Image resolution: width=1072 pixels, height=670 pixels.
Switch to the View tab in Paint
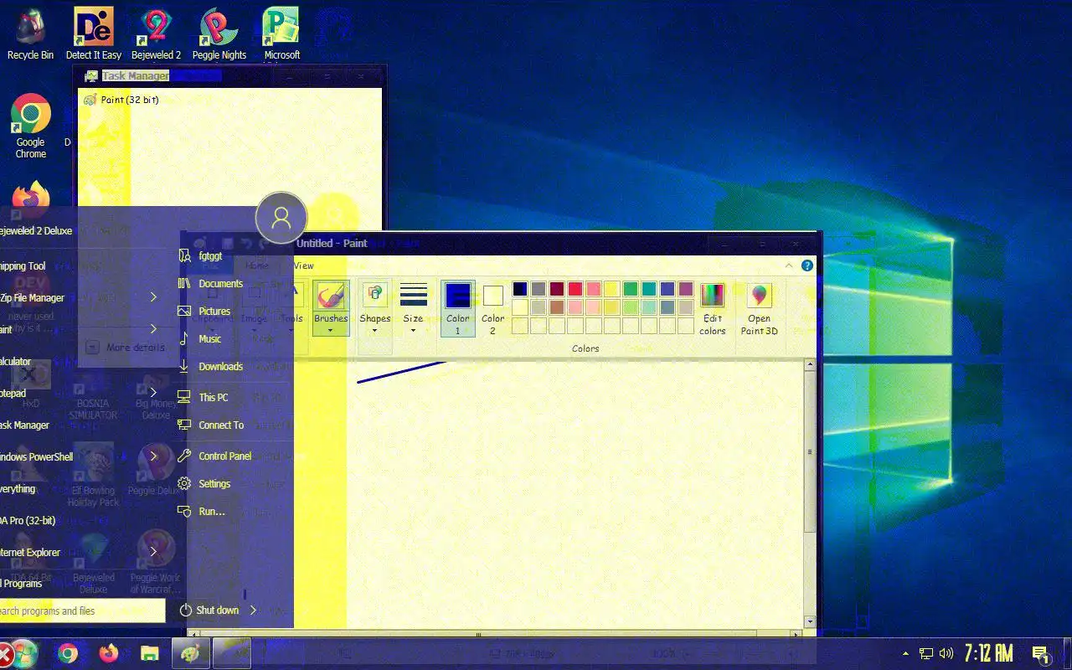tap(303, 265)
